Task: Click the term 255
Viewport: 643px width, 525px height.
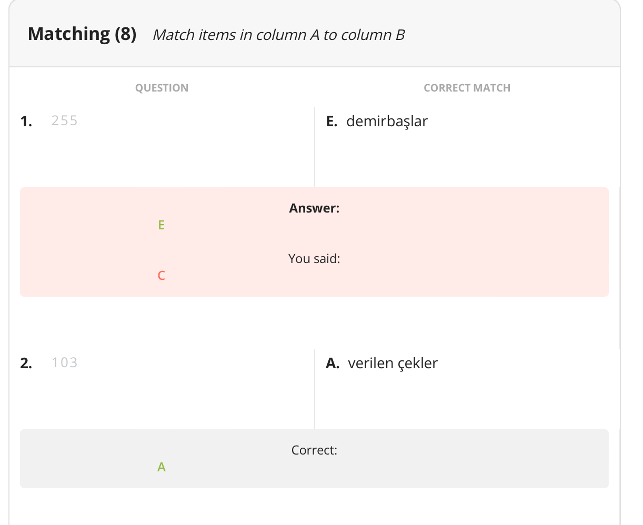Action: point(65,120)
